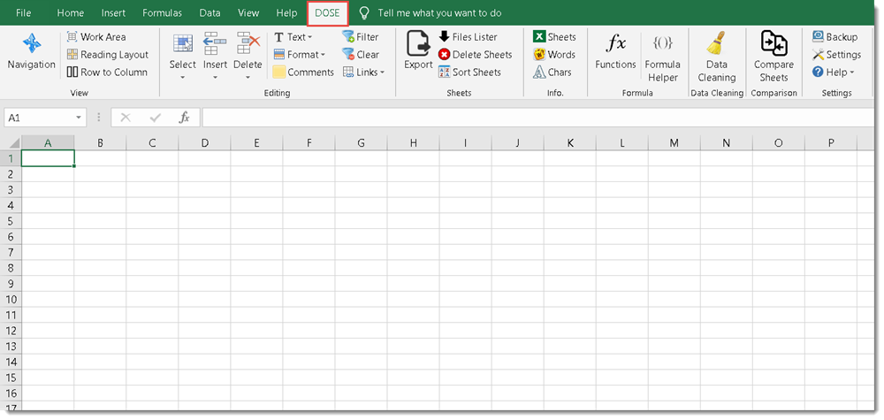Show Sheets info count
Screen dimensions: 884x420
[555, 36]
